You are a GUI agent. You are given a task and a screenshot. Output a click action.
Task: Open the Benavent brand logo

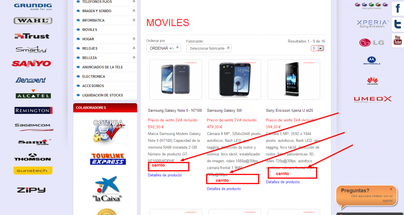(x=31, y=80)
